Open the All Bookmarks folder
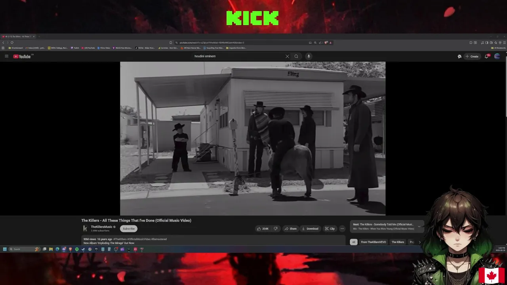Screen dimensions: 507x285 coord(498,48)
